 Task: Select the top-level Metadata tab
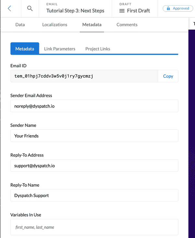pyautogui.click(x=92, y=25)
